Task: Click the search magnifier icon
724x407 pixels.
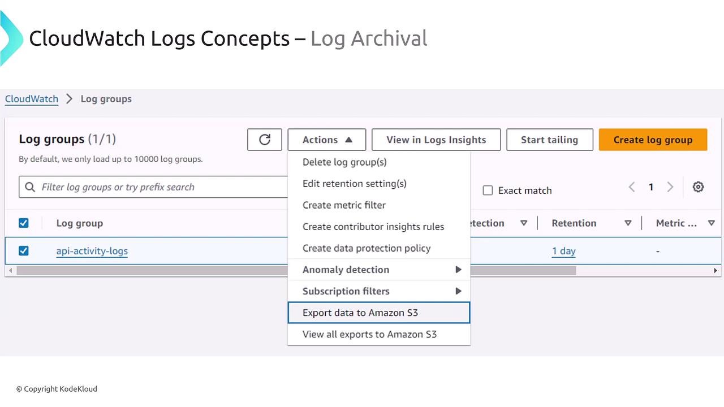Action: tap(30, 187)
